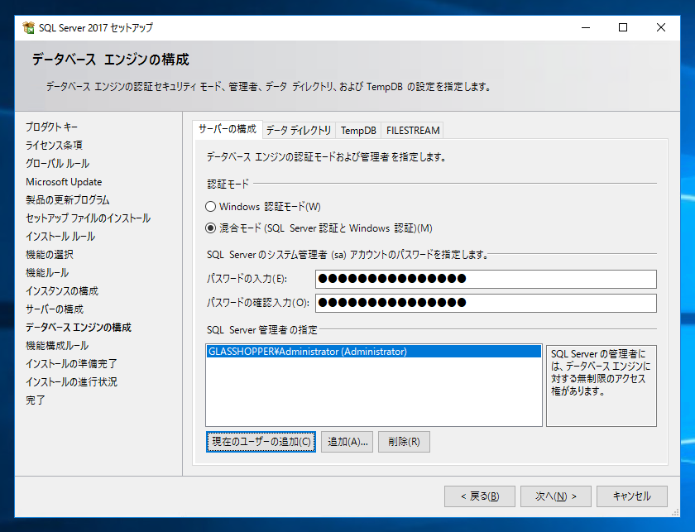Viewport: 695px width, 532px height.
Task: Click 機能構成ルール step
Action: pos(57,345)
